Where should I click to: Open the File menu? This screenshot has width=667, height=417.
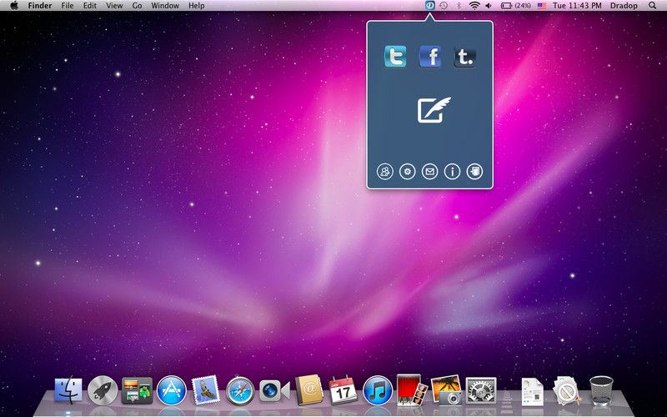(x=68, y=6)
